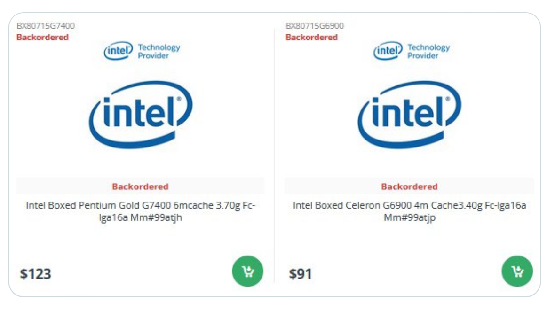Click "Technology Provider" text in Celeron card
This screenshot has height=310, width=555.
tap(428, 51)
